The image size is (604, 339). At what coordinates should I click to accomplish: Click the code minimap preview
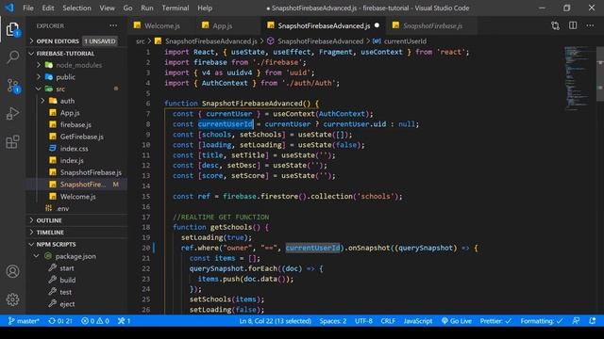[x=577, y=79]
